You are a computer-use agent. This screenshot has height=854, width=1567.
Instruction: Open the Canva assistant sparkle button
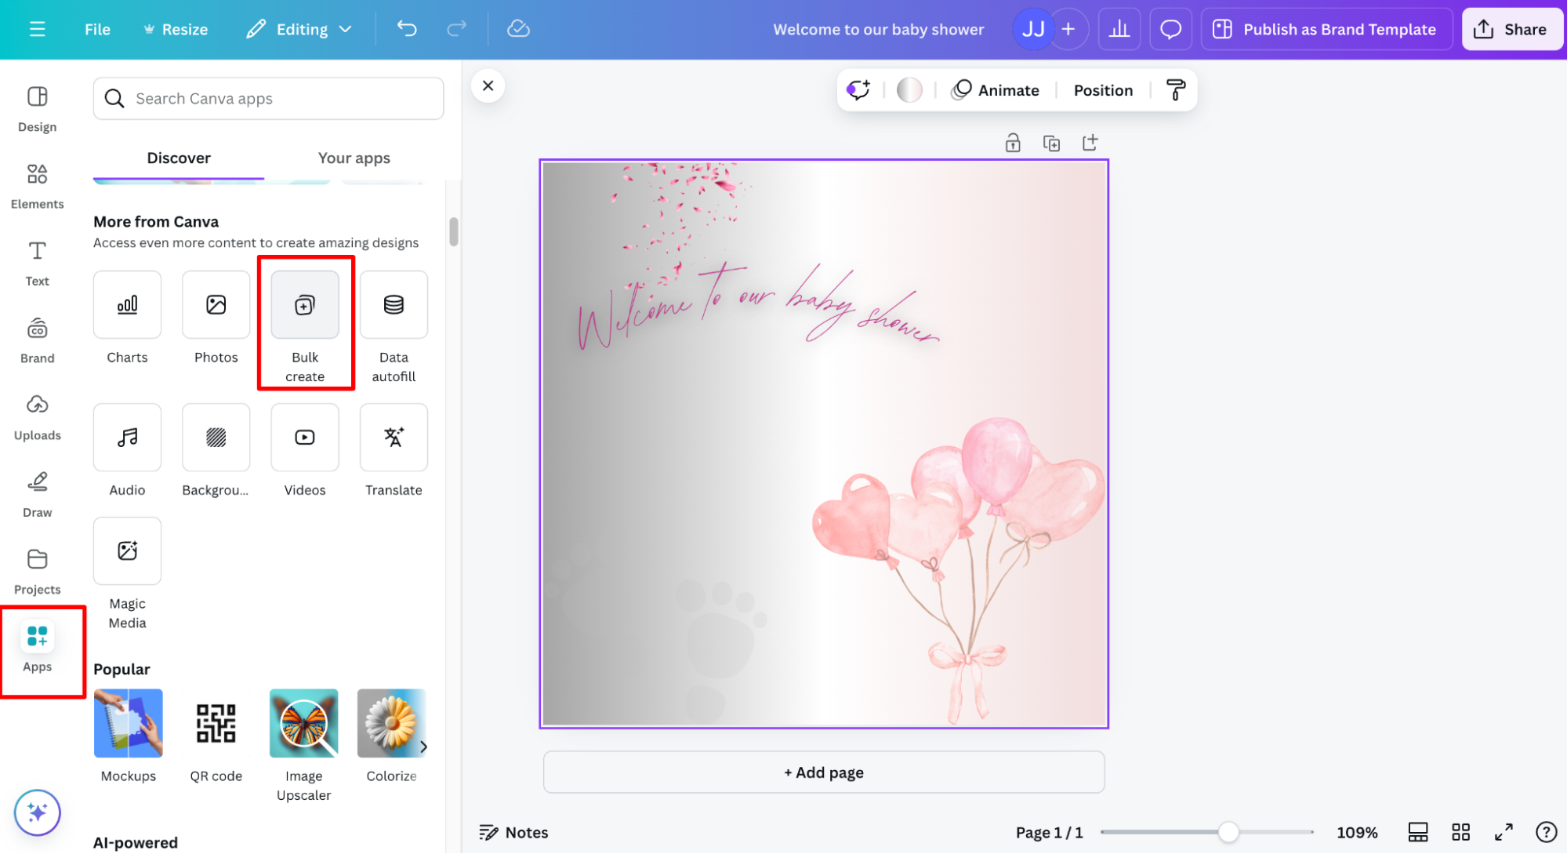37,812
